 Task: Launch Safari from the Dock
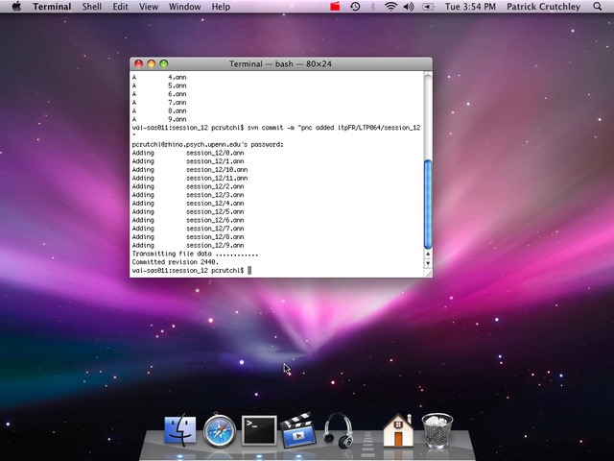(220, 430)
